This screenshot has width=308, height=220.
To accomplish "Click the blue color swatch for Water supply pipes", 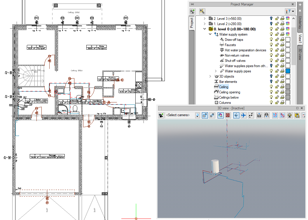I will pyautogui.click(x=288, y=71).
